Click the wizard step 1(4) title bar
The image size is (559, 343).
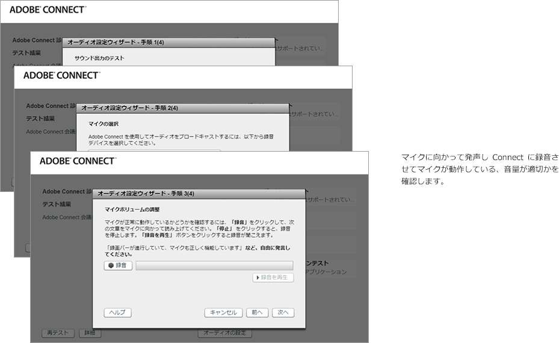tap(168, 43)
